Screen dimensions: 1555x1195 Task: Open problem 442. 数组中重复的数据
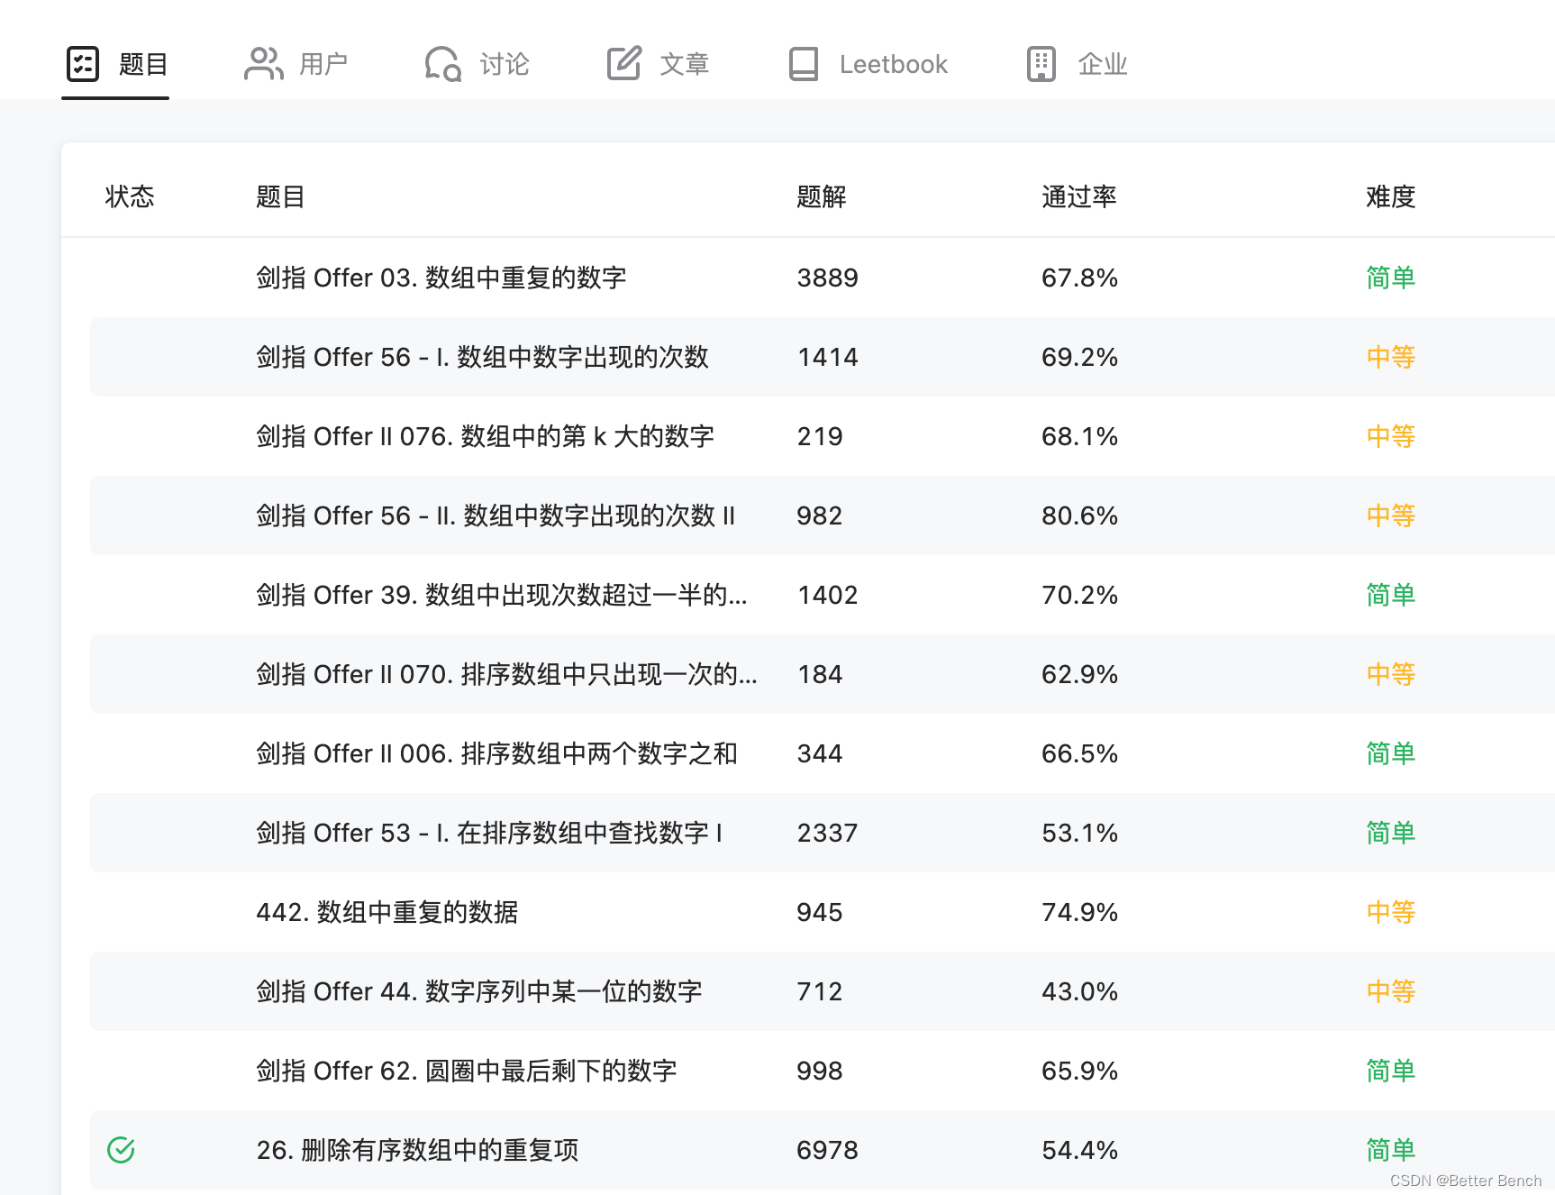pos(387,912)
